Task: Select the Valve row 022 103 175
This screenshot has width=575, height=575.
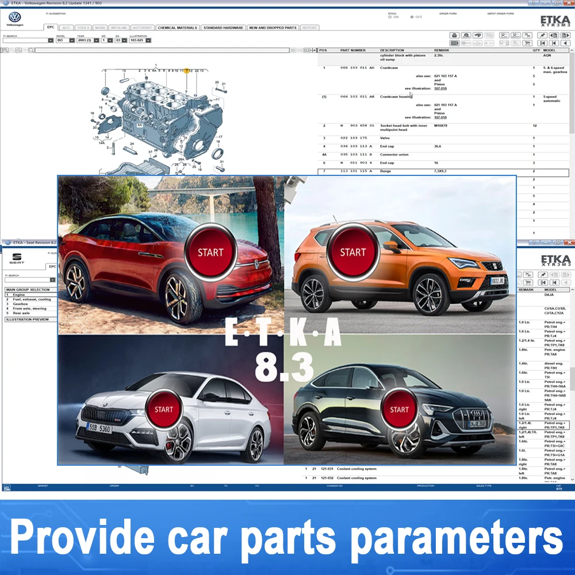Action: click(443, 138)
